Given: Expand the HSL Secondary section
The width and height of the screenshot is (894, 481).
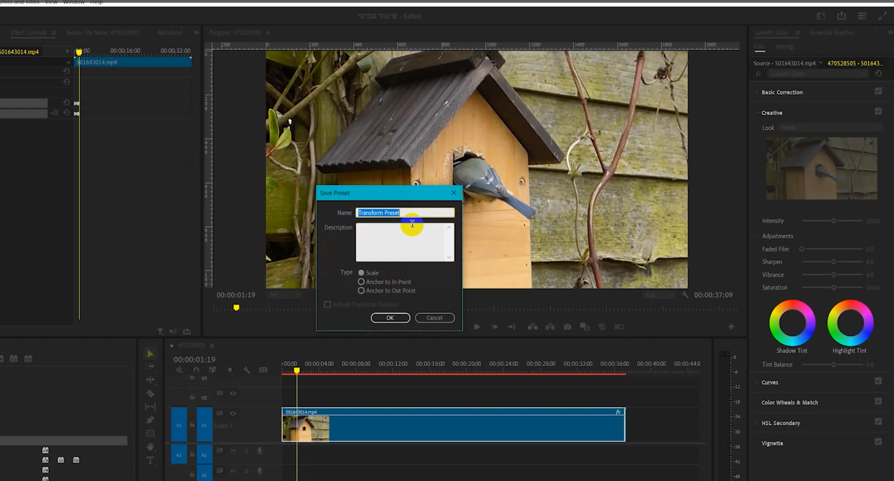Looking at the screenshot, I should [780, 423].
